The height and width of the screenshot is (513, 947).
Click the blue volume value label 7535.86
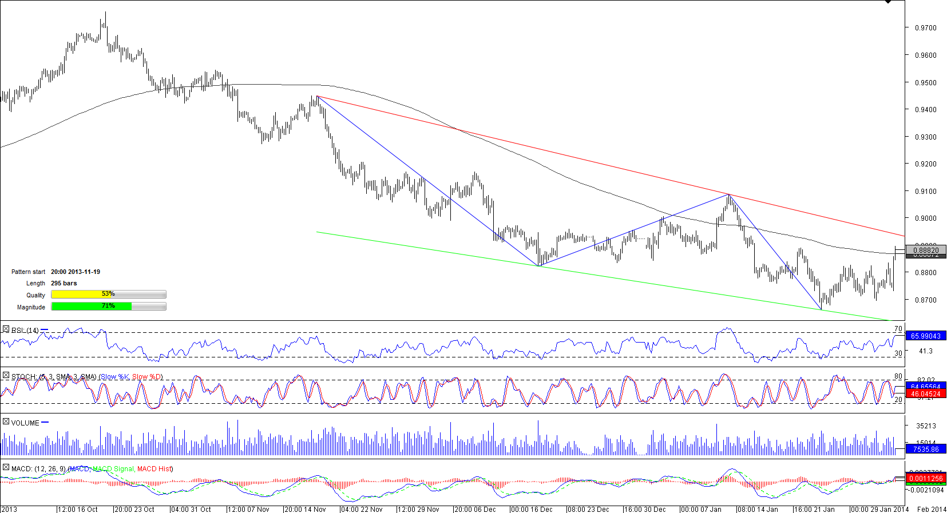click(926, 450)
